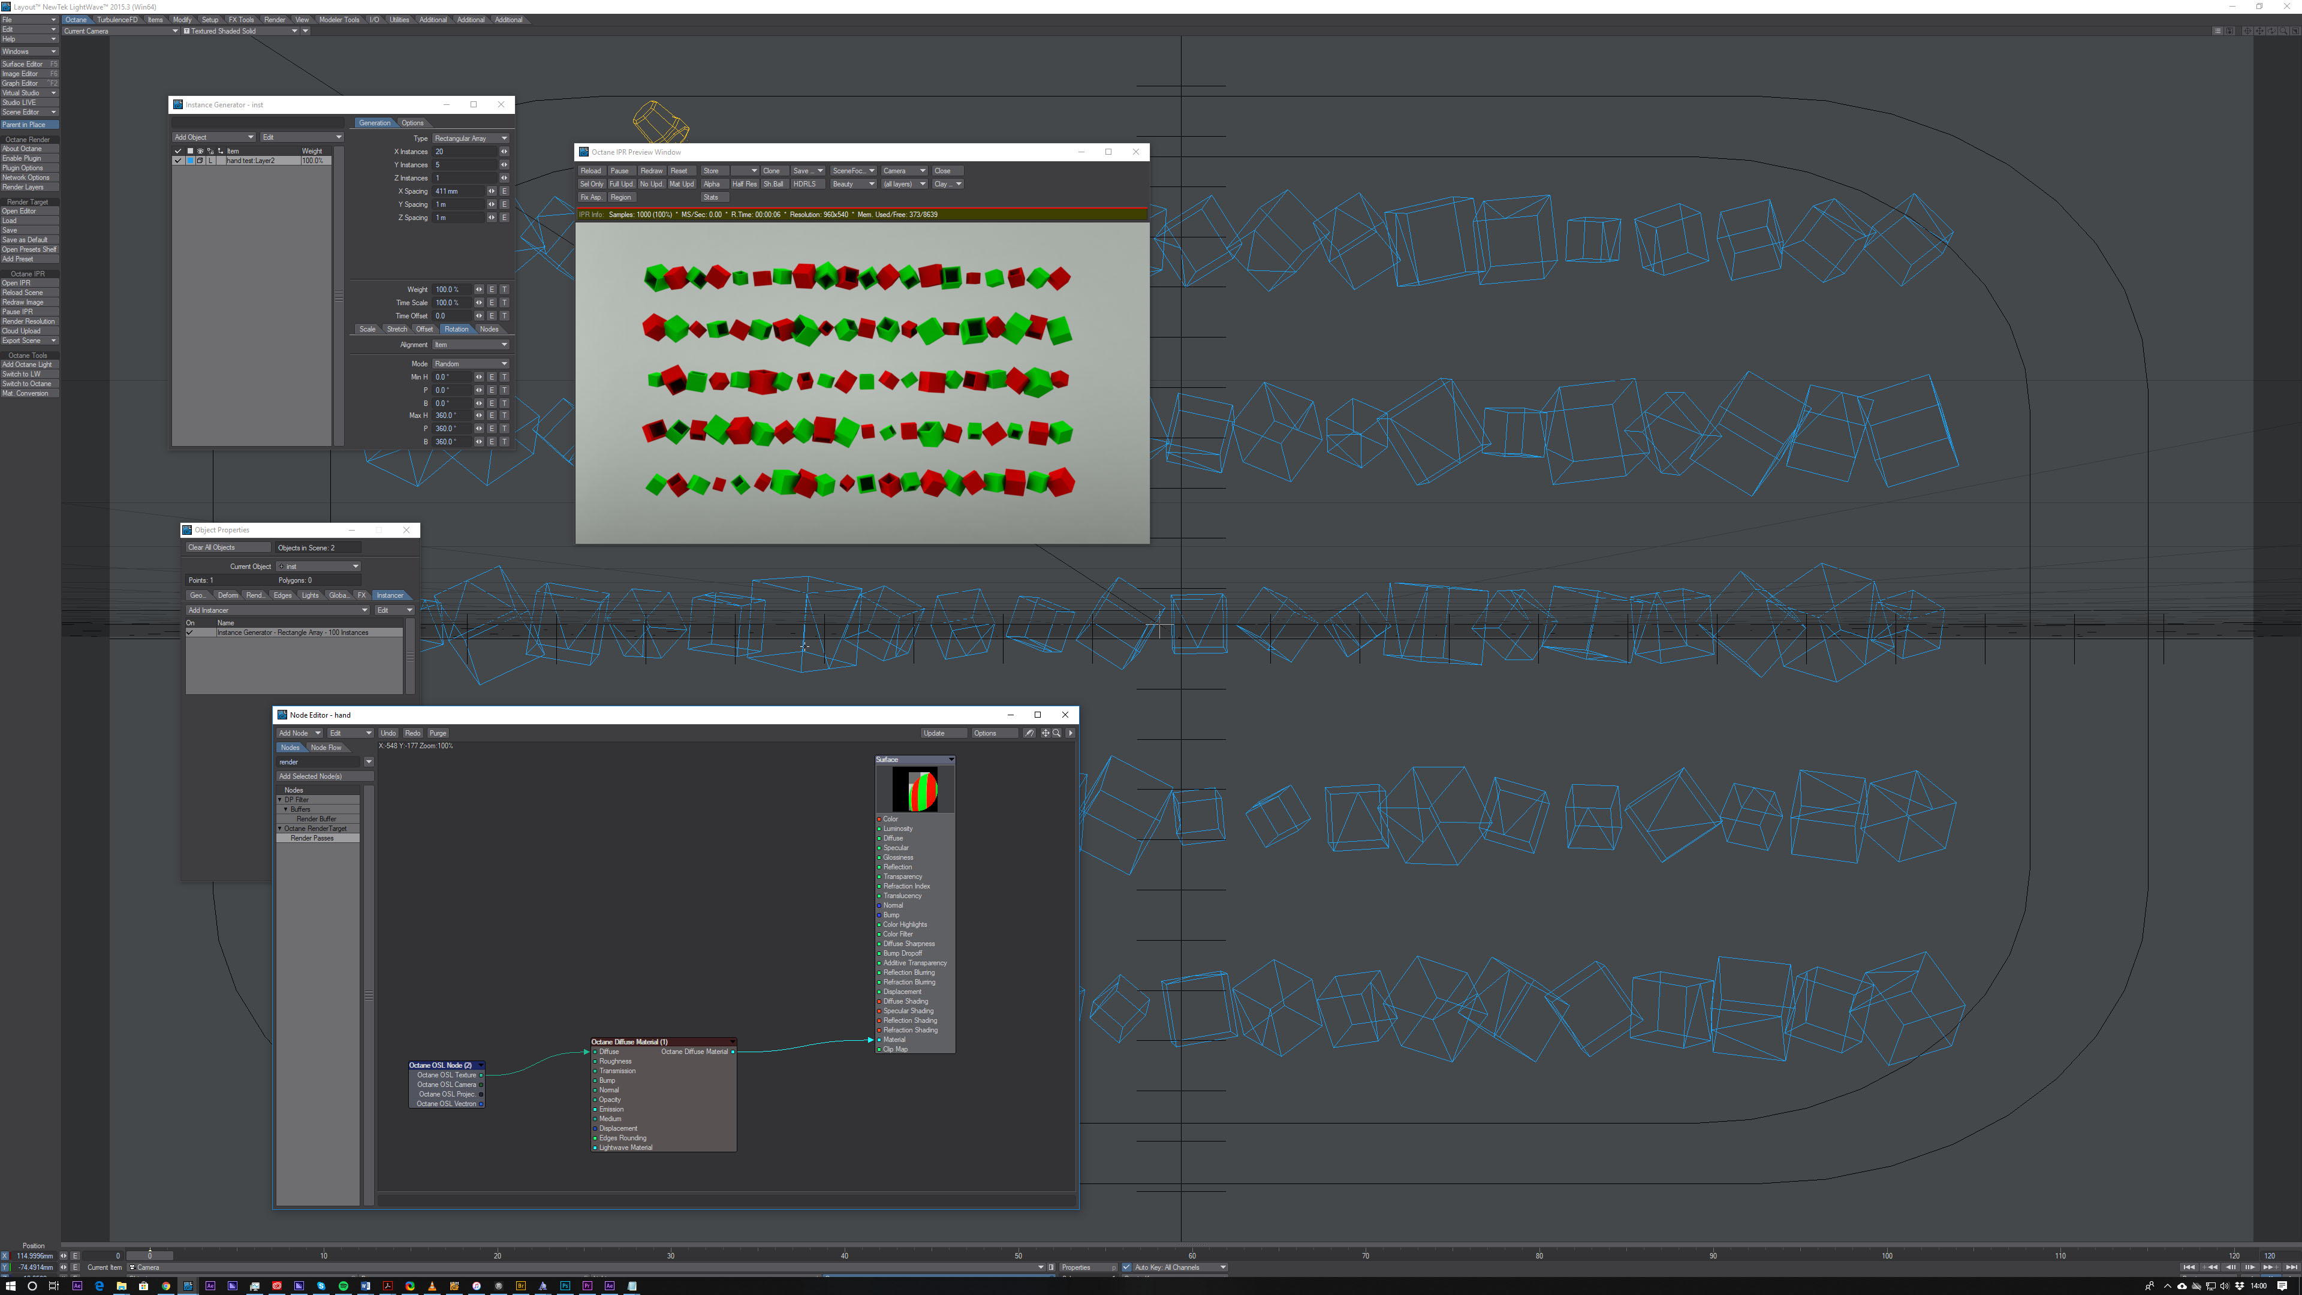Jump to last frame playback button
Screen dimensions: 2302x1295
[x=2291, y=1267]
